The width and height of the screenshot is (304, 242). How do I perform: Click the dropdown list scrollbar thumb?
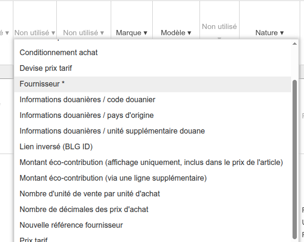click(x=294, y=159)
